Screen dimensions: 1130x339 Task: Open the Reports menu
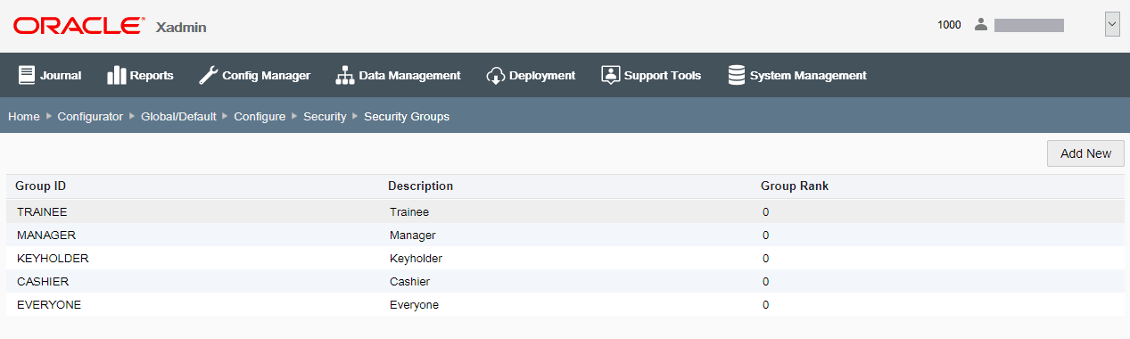tap(140, 75)
